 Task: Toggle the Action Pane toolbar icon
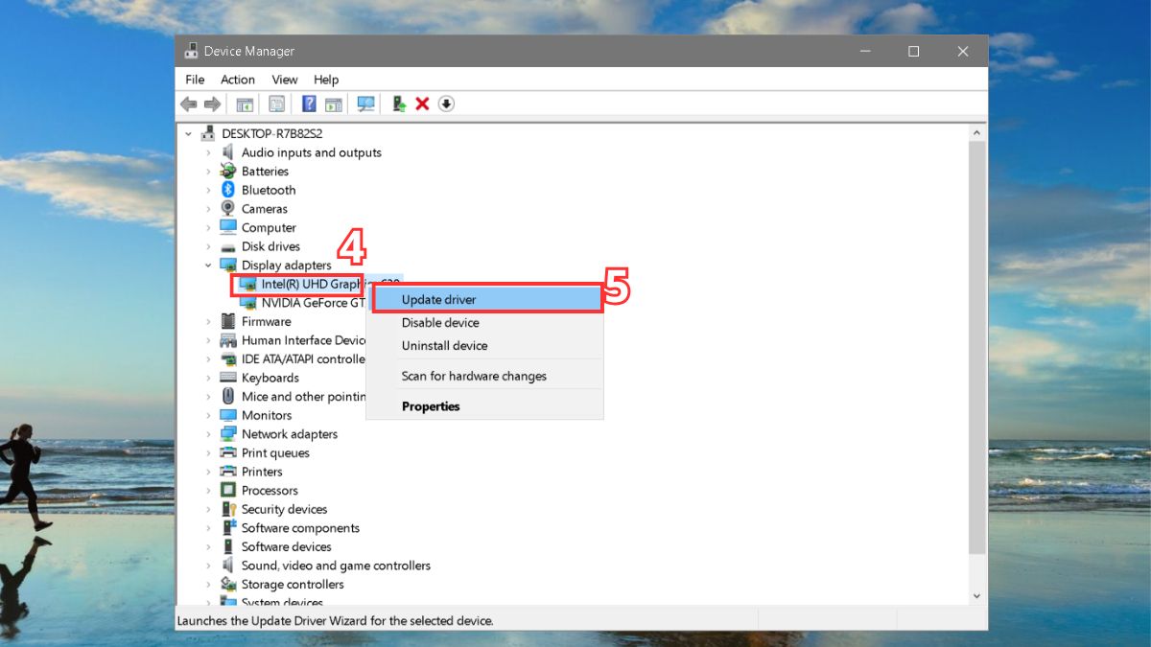(x=333, y=104)
